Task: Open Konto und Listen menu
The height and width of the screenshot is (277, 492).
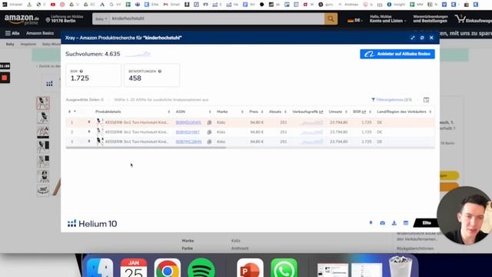Action: click(x=387, y=18)
